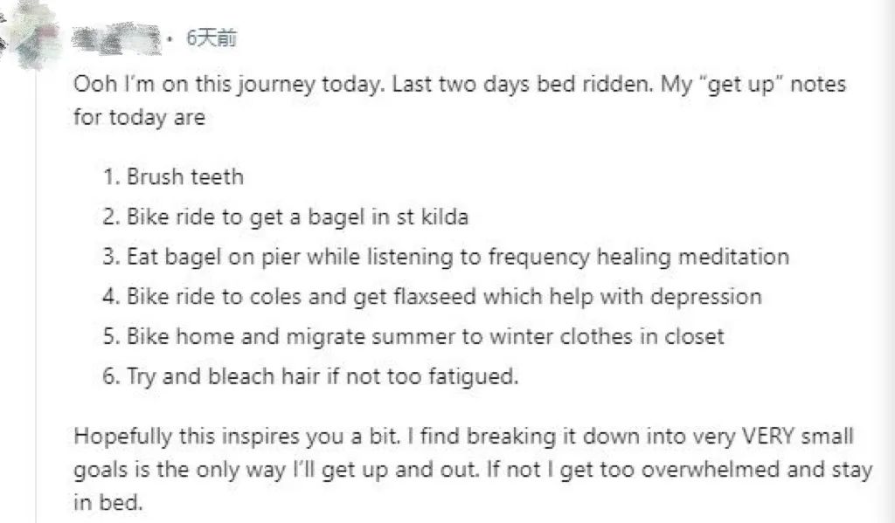The height and width of the screenshot is (523, 895).
Task: Click the phrase "too overwhelmed" in the last paragraph
Action: click(680, 471)
